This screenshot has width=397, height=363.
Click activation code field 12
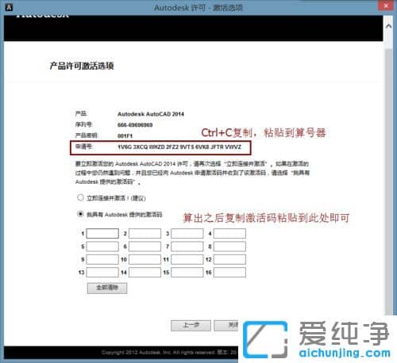(229, 259)
